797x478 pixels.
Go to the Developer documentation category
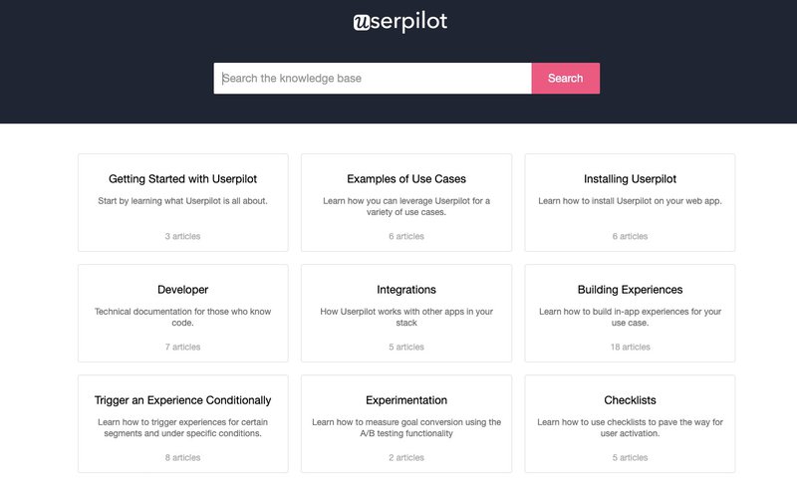pyautogui.click(x=182, y=290)
